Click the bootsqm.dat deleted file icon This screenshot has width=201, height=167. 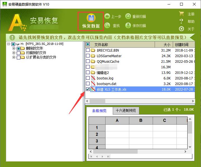coord(93,84)
